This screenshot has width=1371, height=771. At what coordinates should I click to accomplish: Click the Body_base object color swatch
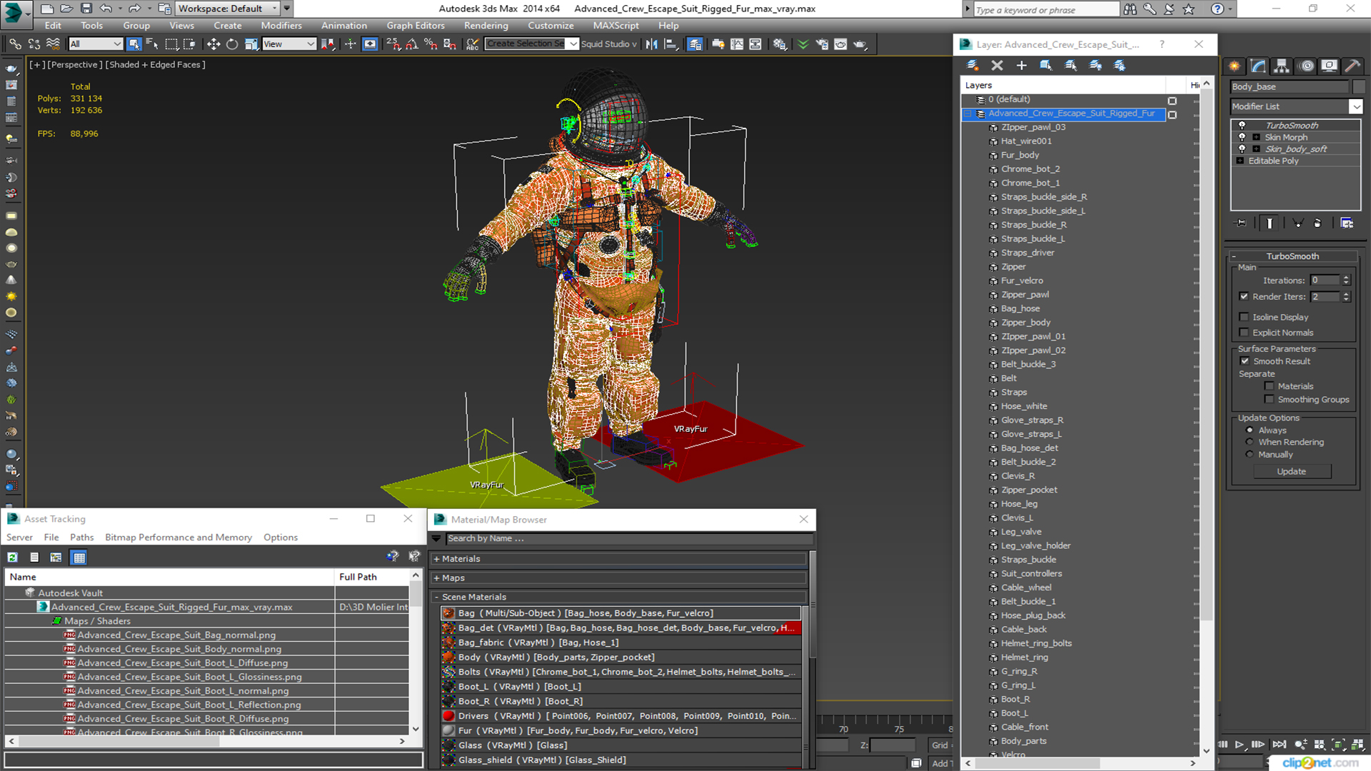click(1358, 86)
